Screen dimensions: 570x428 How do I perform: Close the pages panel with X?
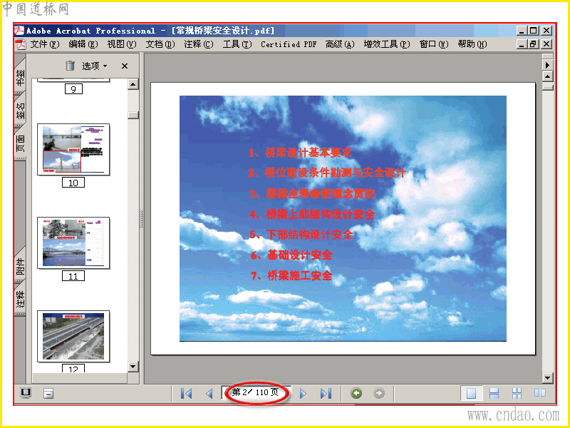(125, 66)
